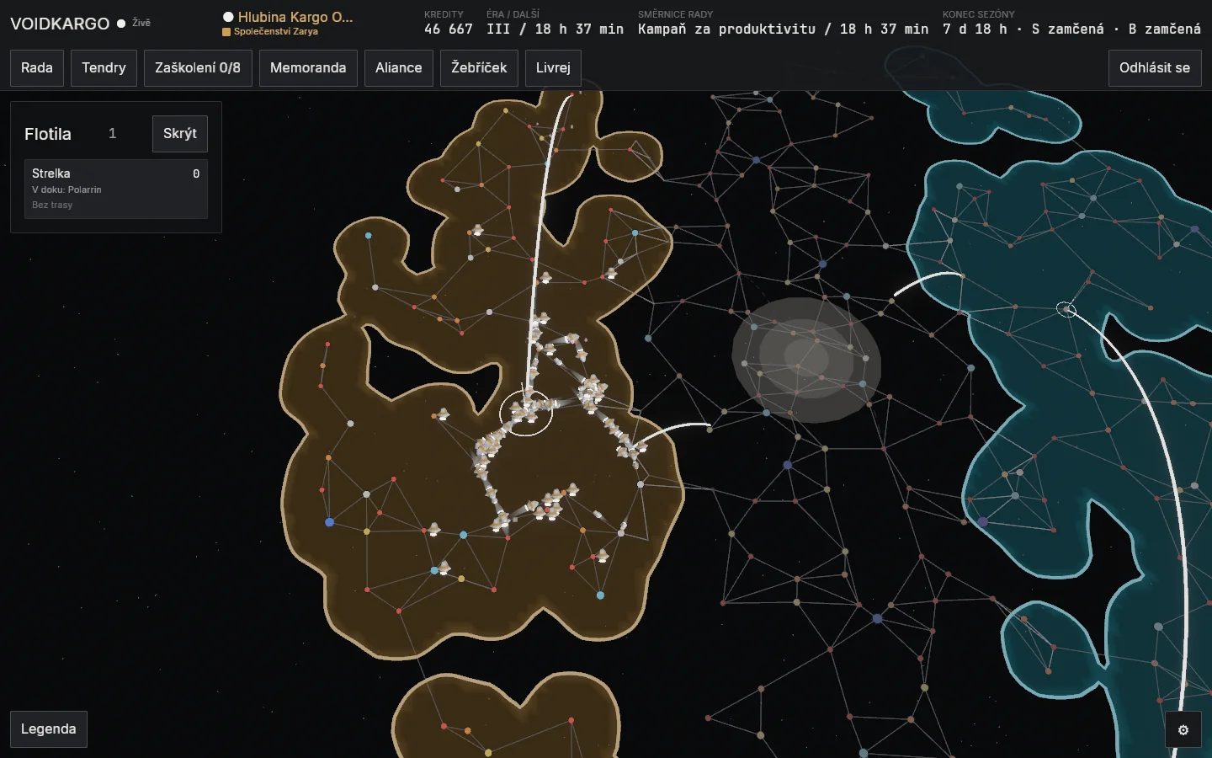Open Zaškolení 0/8 training
The height and width of the screenshot is (758, 1212).
tap(198, 68)
